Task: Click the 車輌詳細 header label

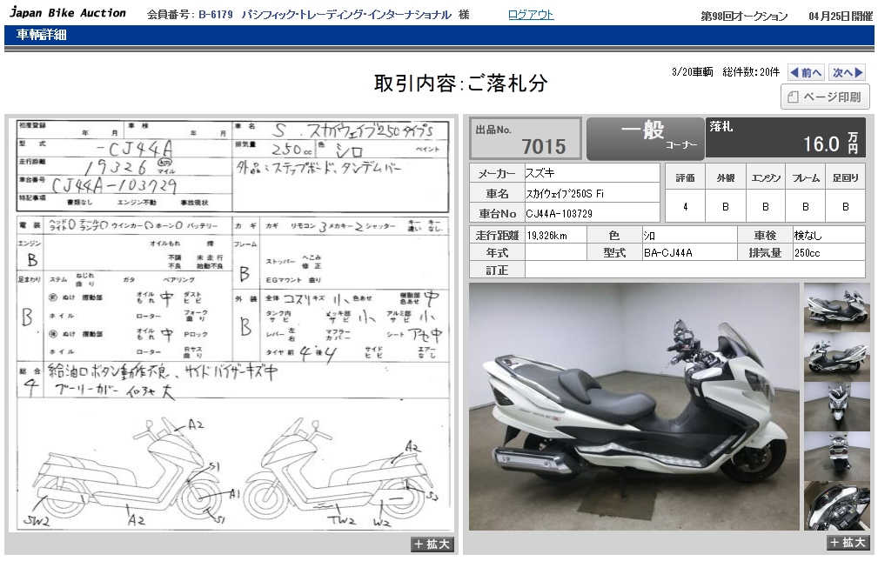Action: pos(42,35)
